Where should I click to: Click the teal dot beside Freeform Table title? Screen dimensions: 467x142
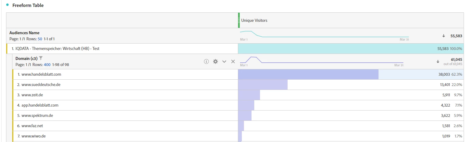click(x=8, y=5)
